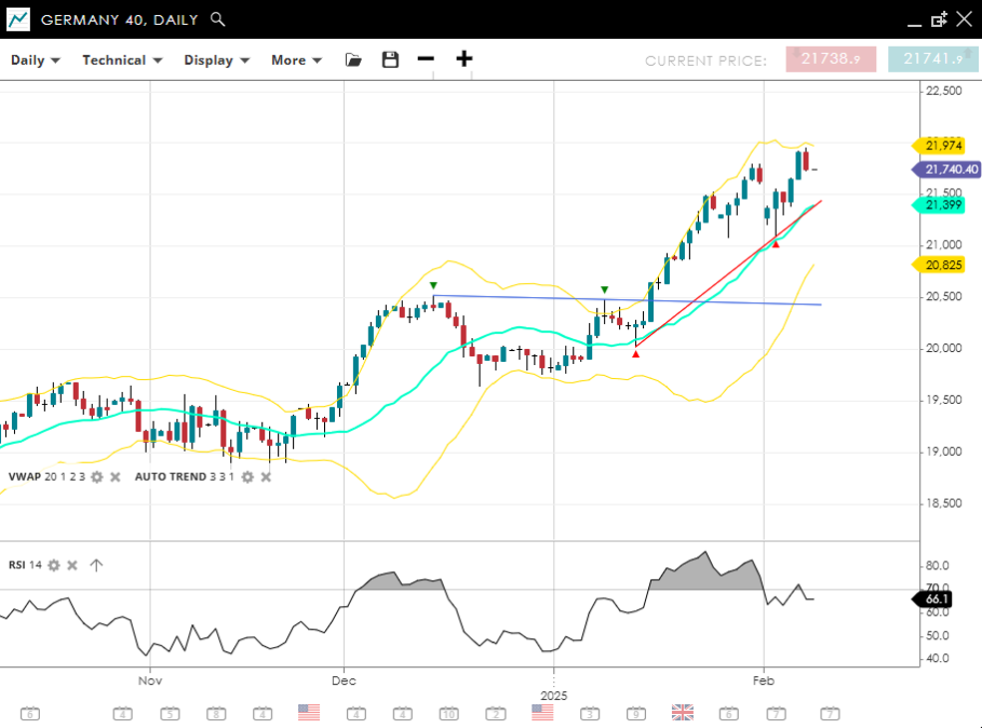Expand the Daily timeframe dropdown
This screenshot has width=982, height=728.
(x=35, y=60)
